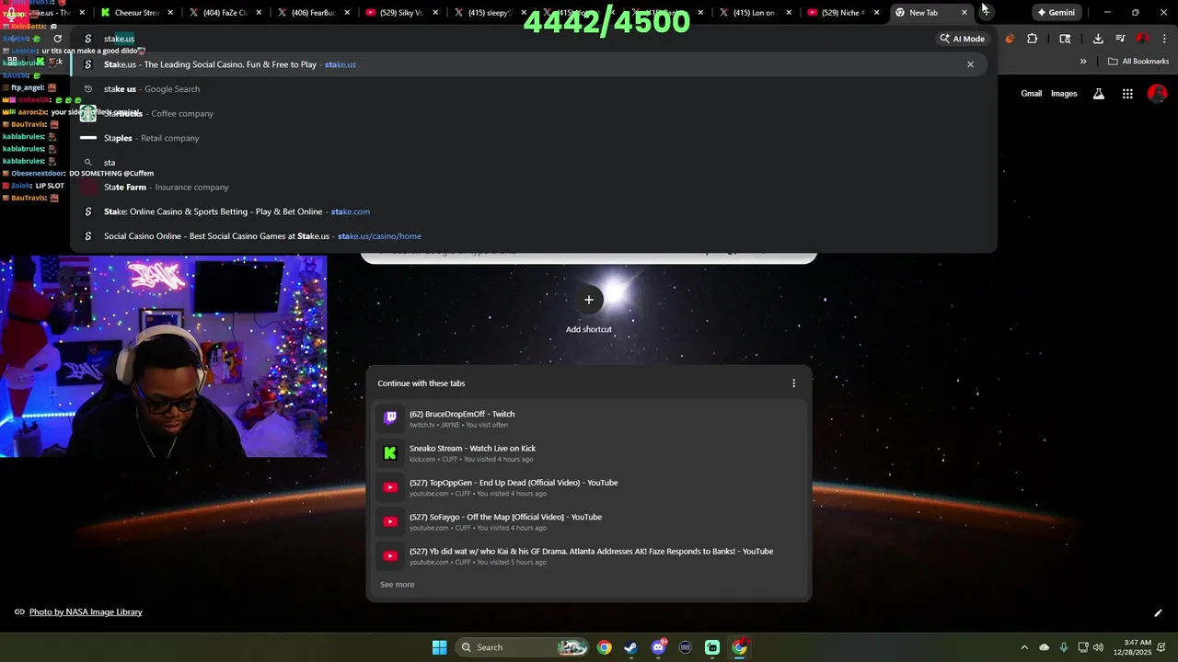Open the green mint app taskbar icon
This screenshot has width=1178, height=662.
click(x=712, y=647)
